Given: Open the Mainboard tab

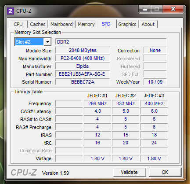Looking at the screenshot, I should (61, 24).
